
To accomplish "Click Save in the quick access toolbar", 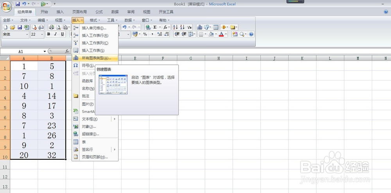I will tap(18, 4).
